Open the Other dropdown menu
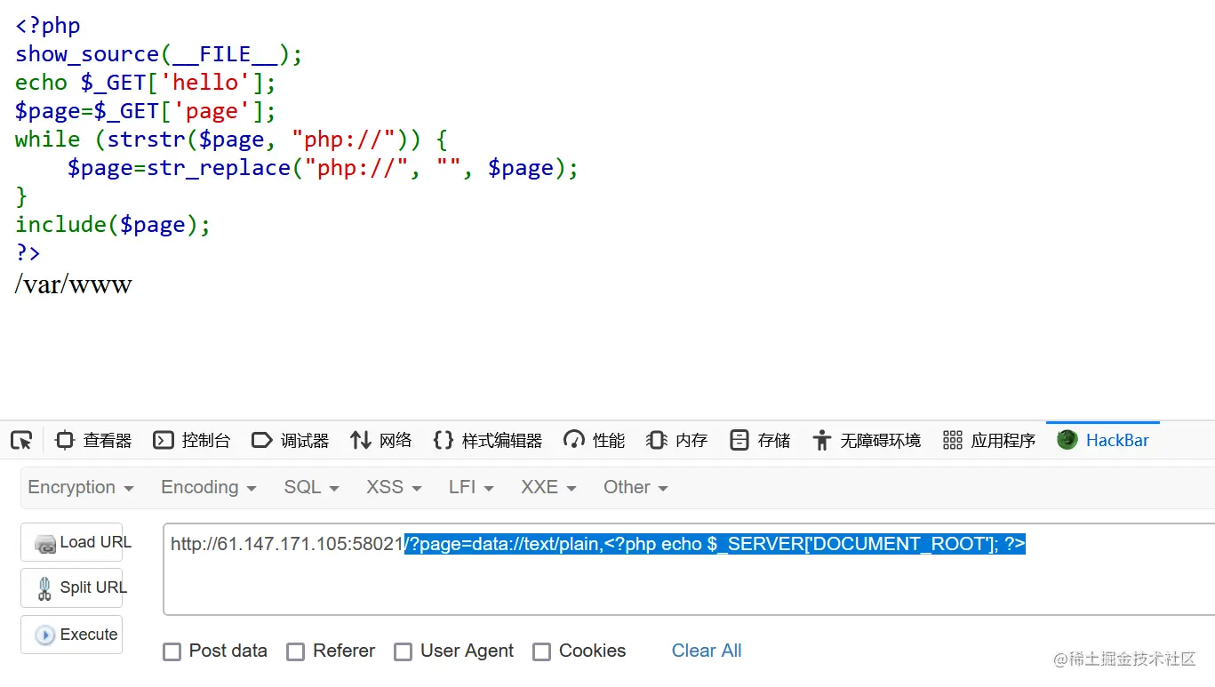This screenshot has width=1215, height=687. 635,487
